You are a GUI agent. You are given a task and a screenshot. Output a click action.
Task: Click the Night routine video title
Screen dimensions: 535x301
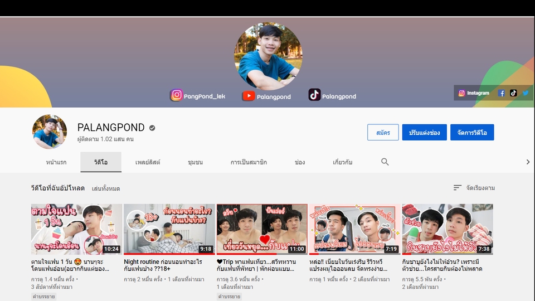(163, 265)
